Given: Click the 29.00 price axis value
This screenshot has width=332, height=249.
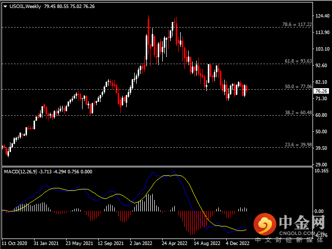Looking at the screenshot, I should click(x=320, y=164).
